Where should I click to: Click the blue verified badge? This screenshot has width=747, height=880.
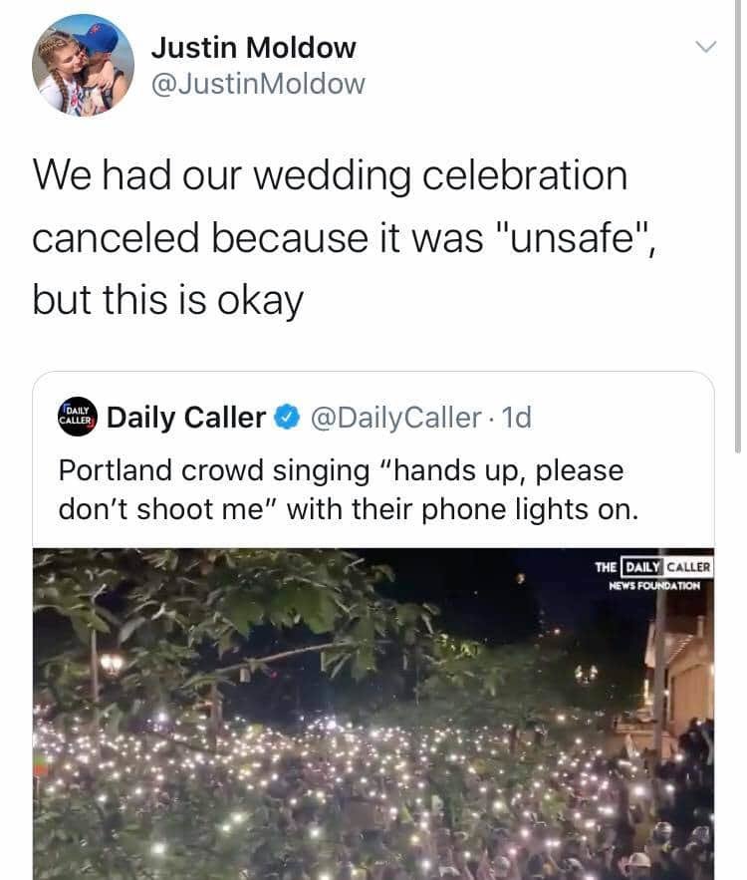click(288, 419)
